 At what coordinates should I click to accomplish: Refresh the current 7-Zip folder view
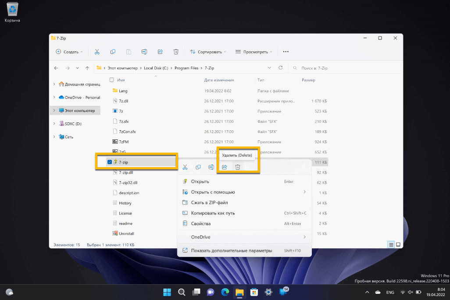click(281, 68)
